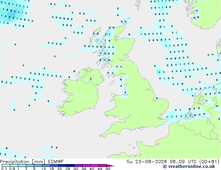221x170 pixels.
Task: Click the '06..09 UTC' time range text
Action: 183,162
